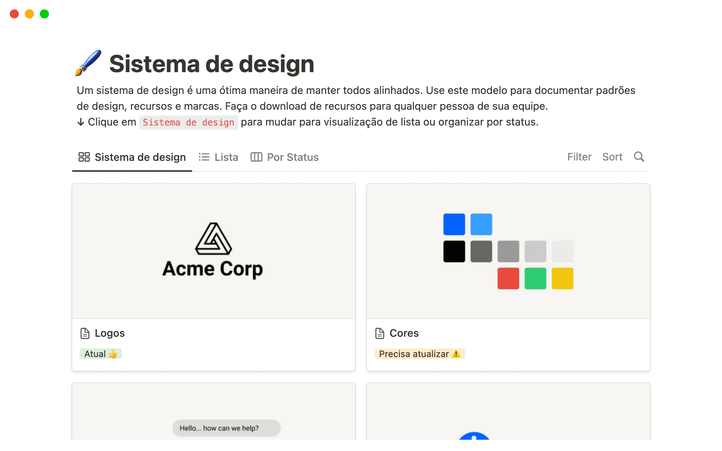Click the warning emoji in Precisa atualizar tag
The height and width of the screenshot is (451, 722).
456,354
